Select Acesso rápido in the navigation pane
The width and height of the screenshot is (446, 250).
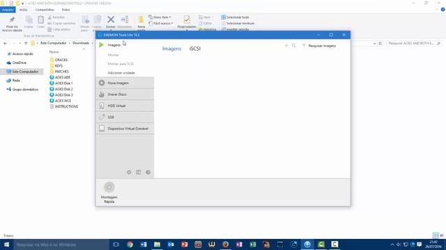(x=23, y=54)
